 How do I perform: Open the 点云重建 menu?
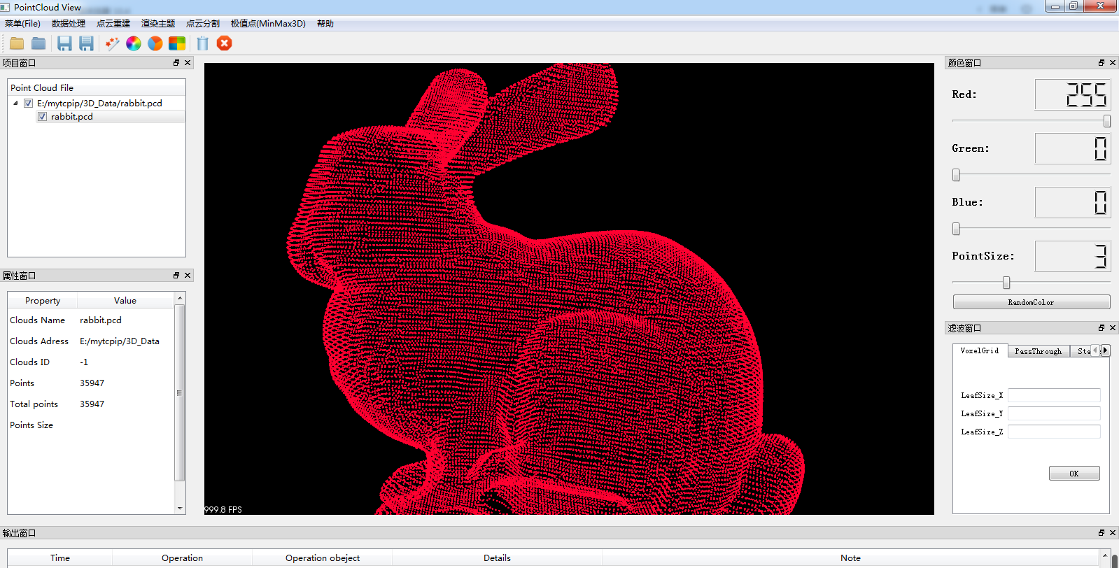click(113, 24)
